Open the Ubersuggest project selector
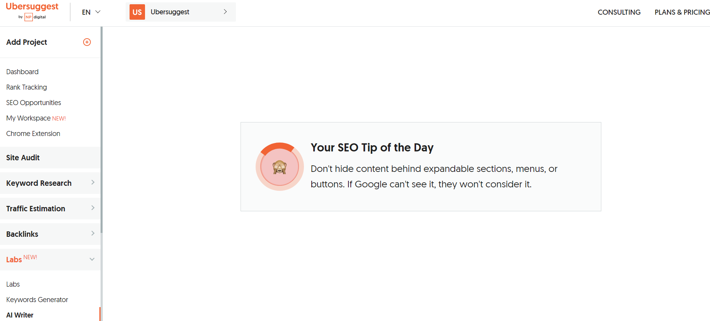Image resolution: width=710 pixels, height=321 pixels. pyautogui.click(x=181, y=12)
